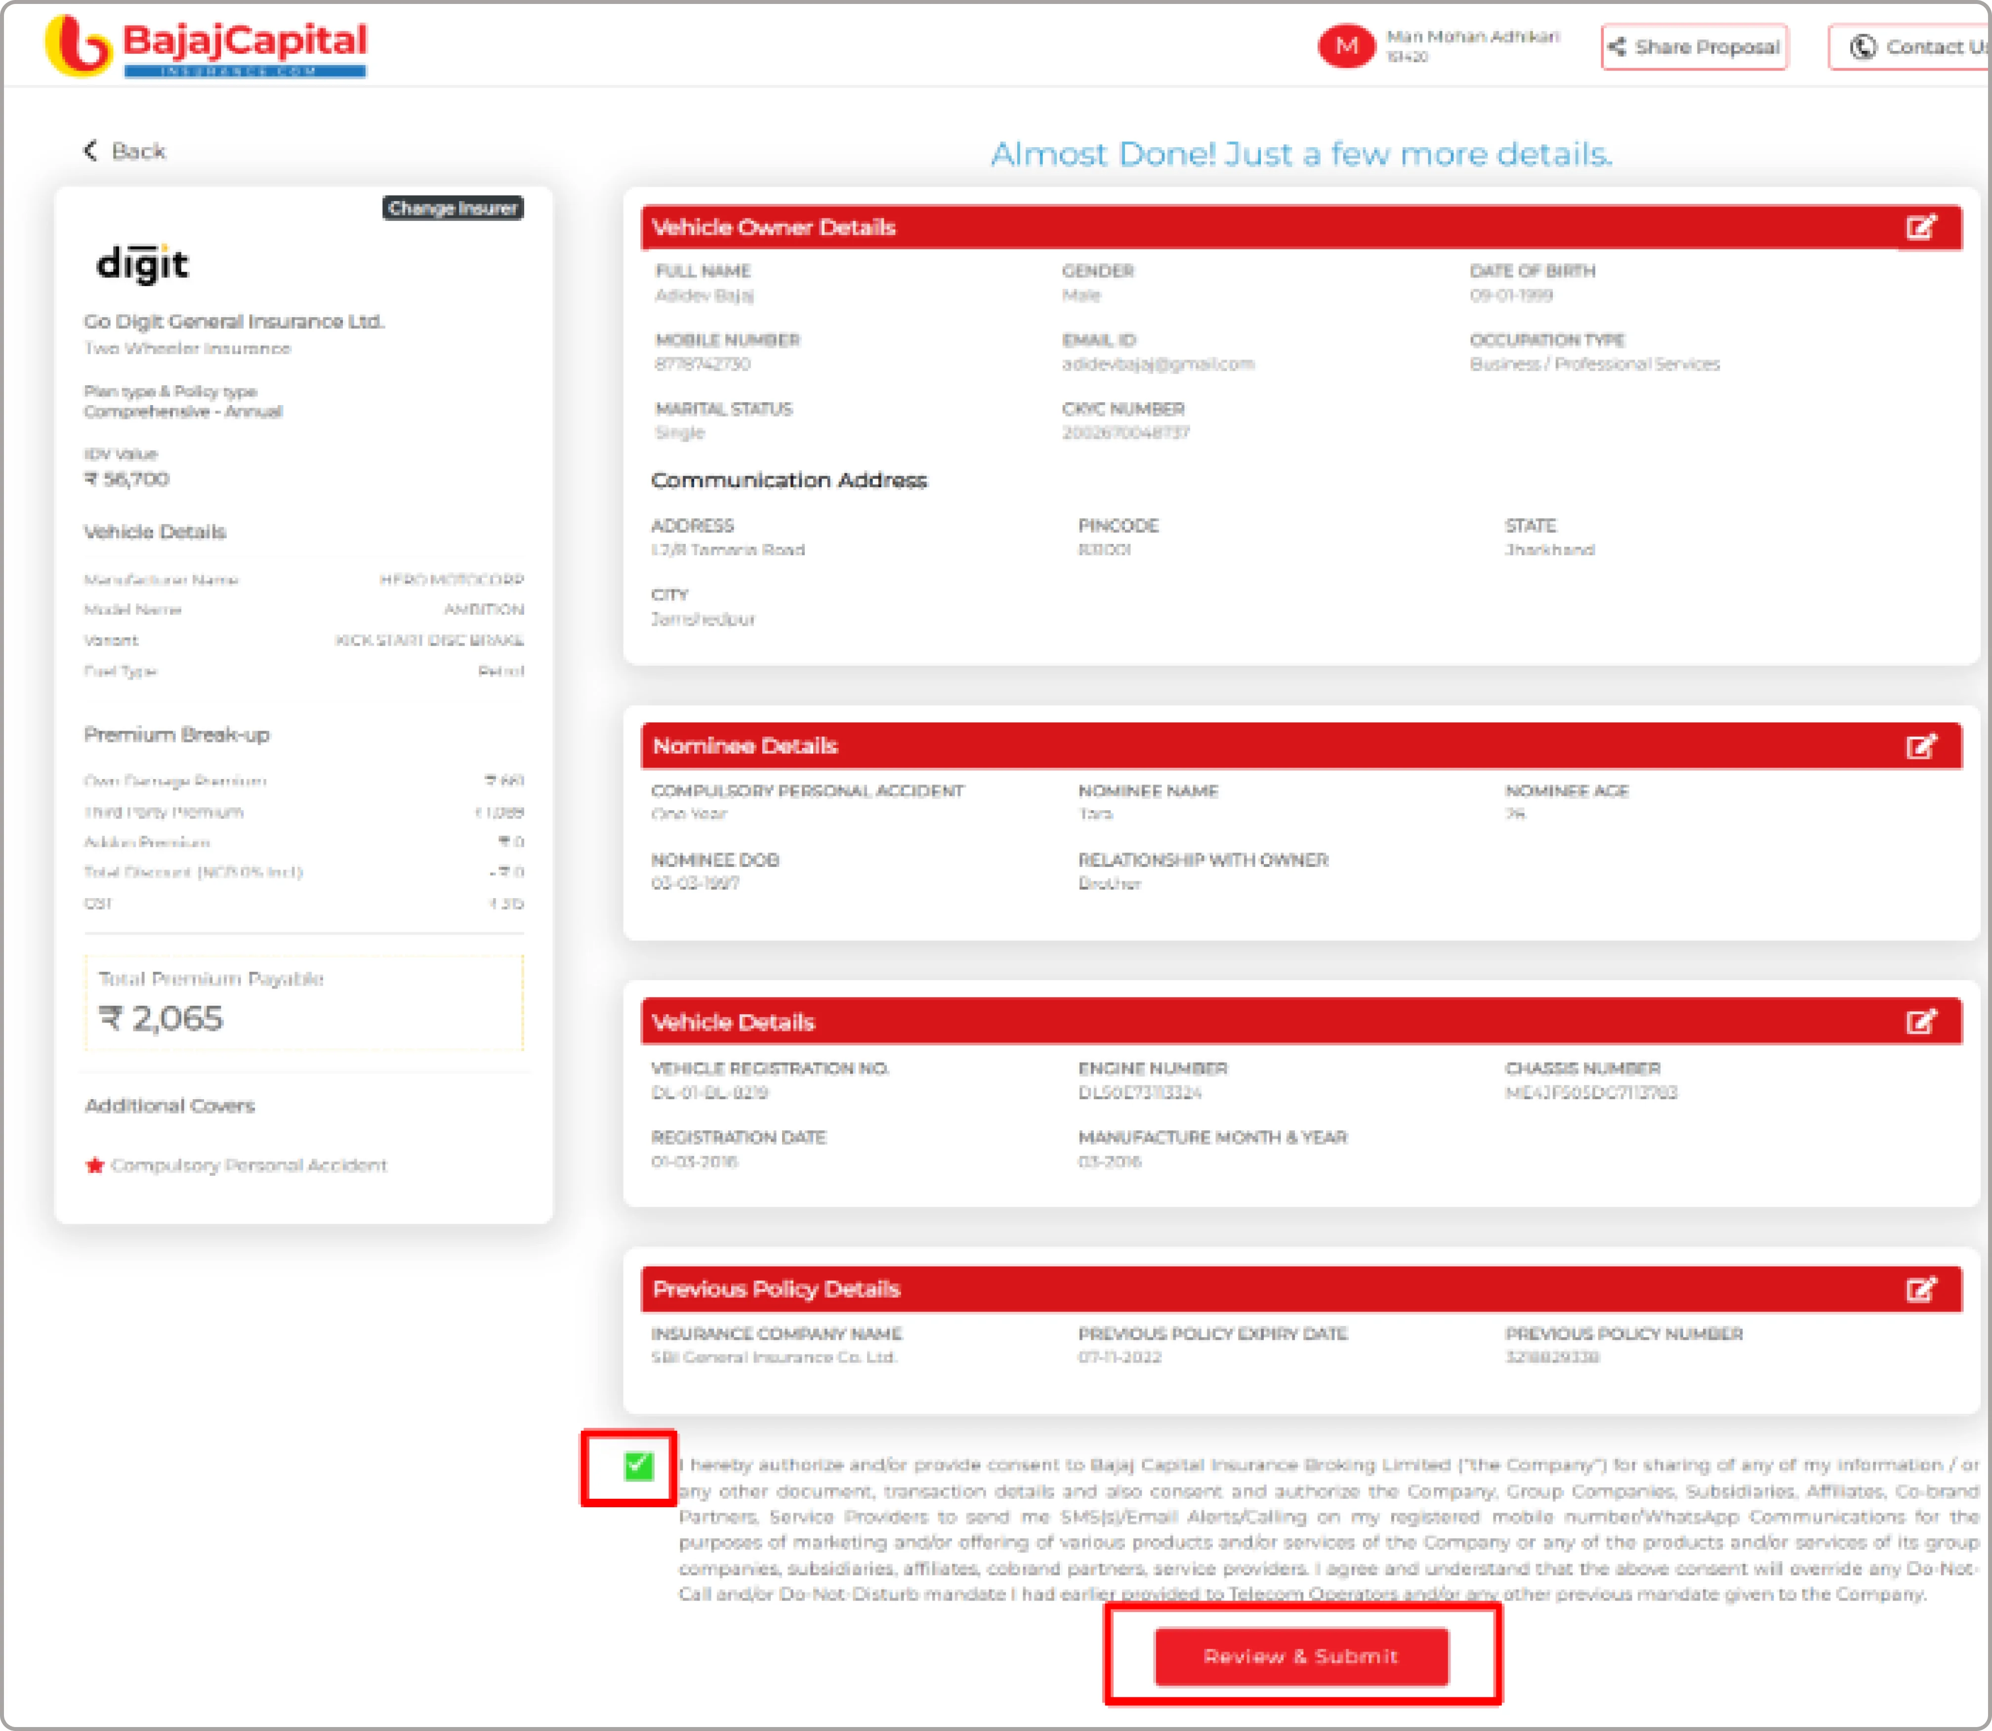Edit the Vehicle Owner Details section

tap(1920, 228)
